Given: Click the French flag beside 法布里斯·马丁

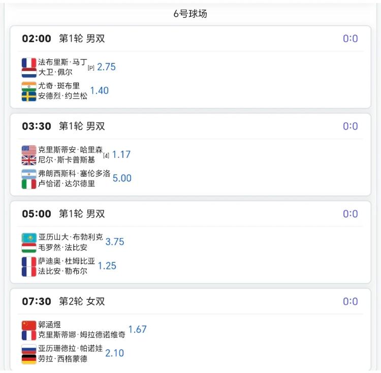Looking at the screenshot, I should click(29, 63).
